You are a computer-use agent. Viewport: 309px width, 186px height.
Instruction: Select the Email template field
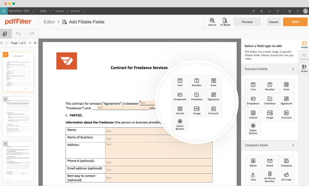[x=269, y=163]
